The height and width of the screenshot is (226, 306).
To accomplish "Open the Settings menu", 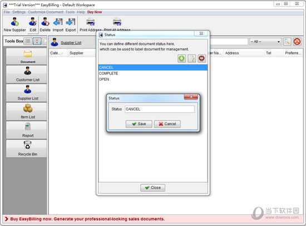I will [x=19, y=12].
